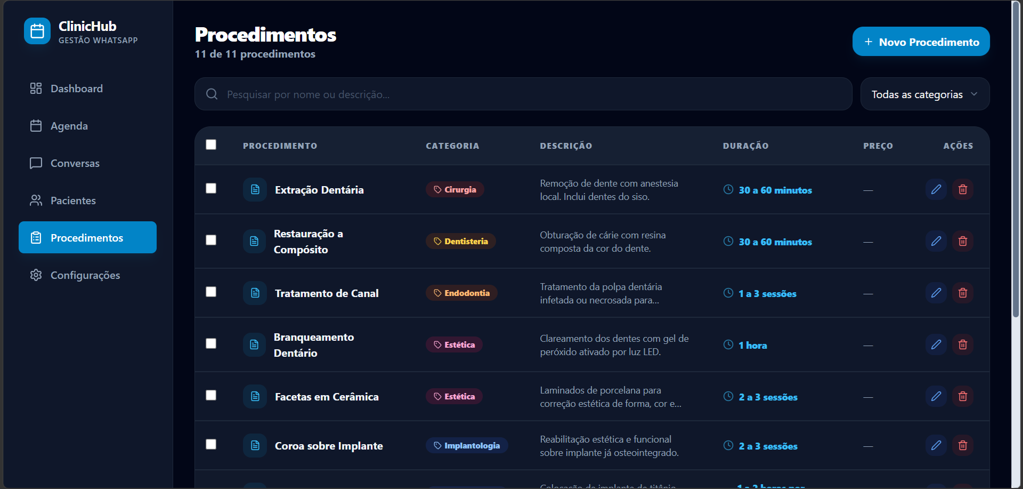
Task: Toggle the select-all checkbox in table header
Action: tap(211, 145)
